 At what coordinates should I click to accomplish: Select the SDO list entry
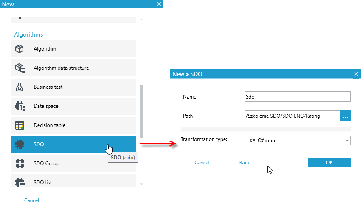(73, 180)
